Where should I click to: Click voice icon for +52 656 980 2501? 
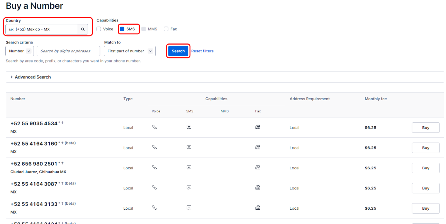(x=154, y=167)
